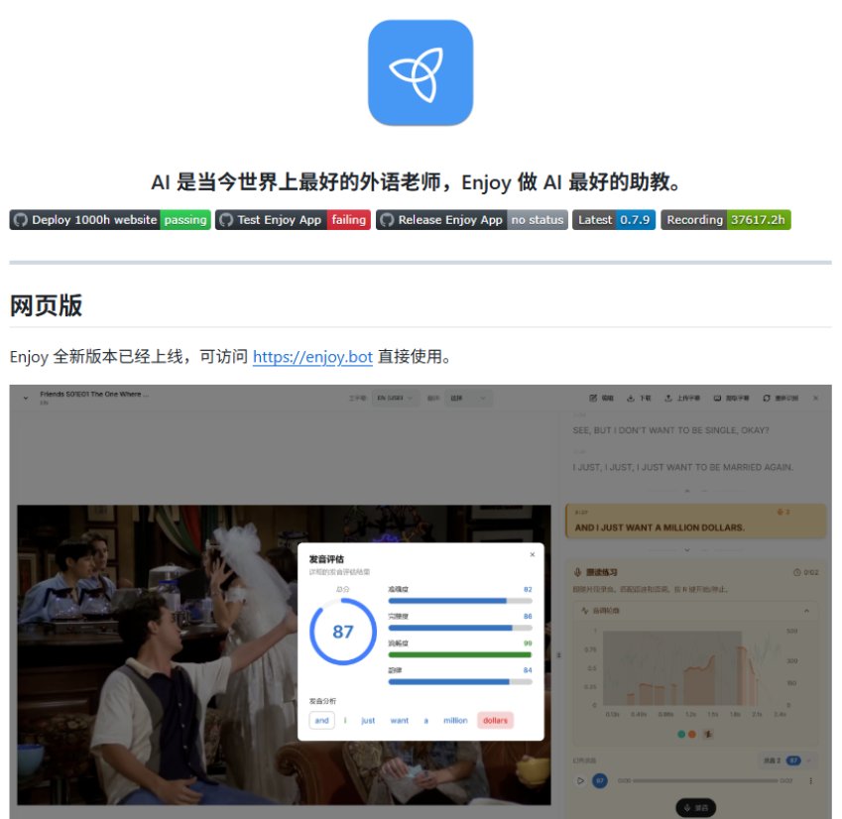Open the Test Enjoy App failing badge

tap(294, 219)
